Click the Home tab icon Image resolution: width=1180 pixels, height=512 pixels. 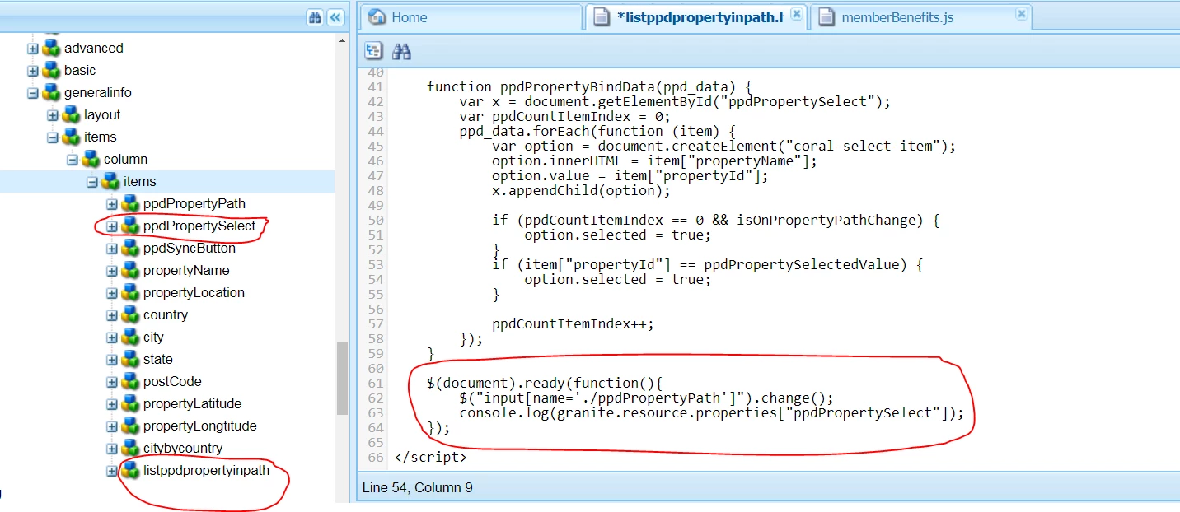(377, 16)
